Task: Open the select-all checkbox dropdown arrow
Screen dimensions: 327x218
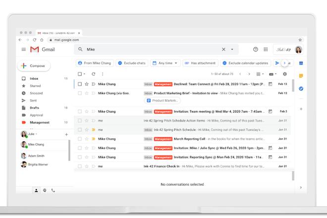Action: 85,74
